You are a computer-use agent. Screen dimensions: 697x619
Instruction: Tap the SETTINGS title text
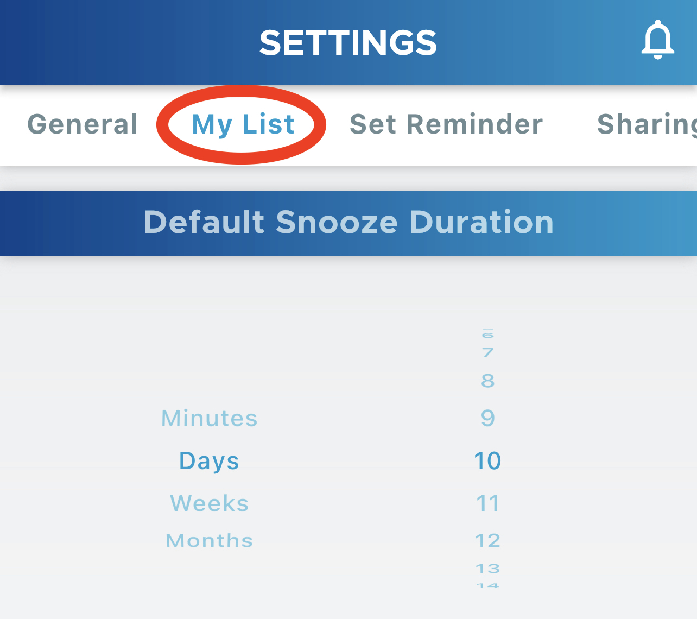point(348,43)
